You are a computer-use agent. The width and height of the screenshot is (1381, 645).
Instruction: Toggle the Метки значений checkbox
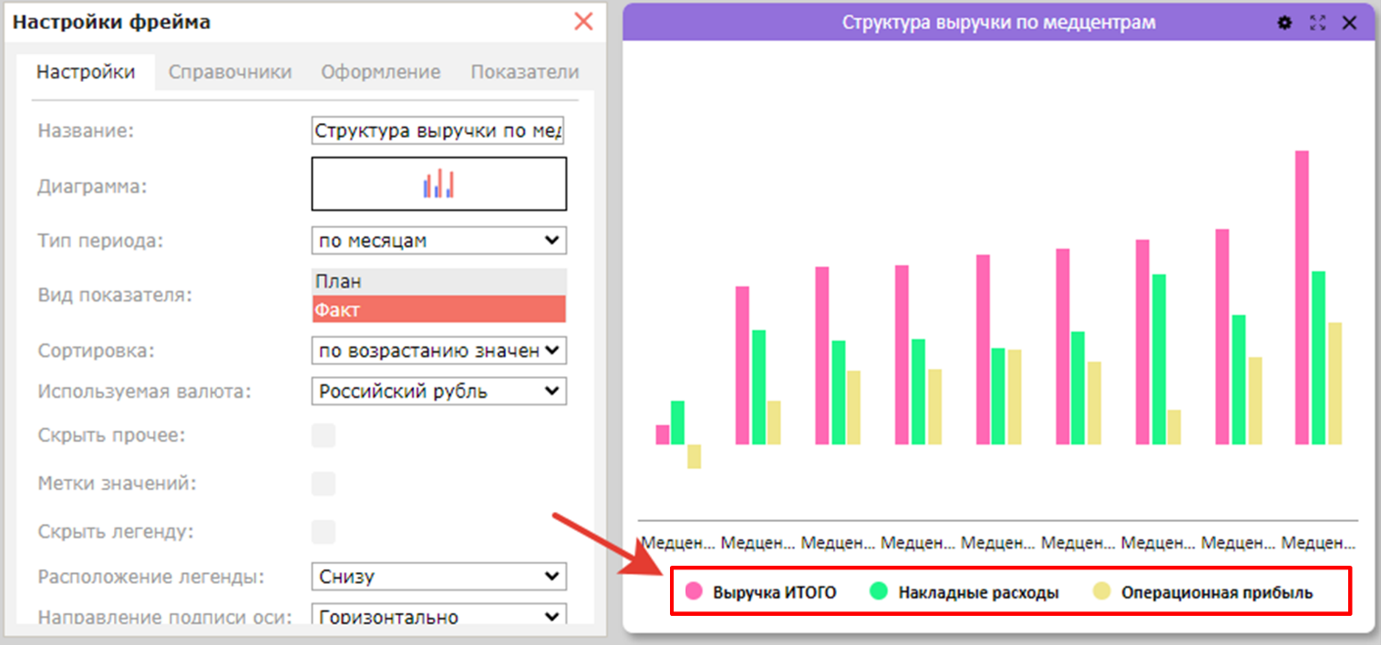pyautogui.click(x=324, y=484)
